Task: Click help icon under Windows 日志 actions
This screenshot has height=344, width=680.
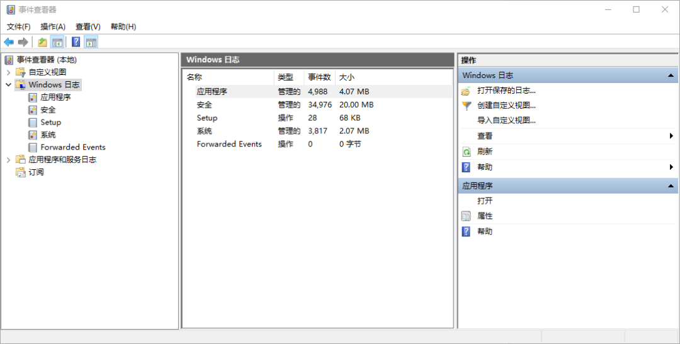Action: pos(466,167)
